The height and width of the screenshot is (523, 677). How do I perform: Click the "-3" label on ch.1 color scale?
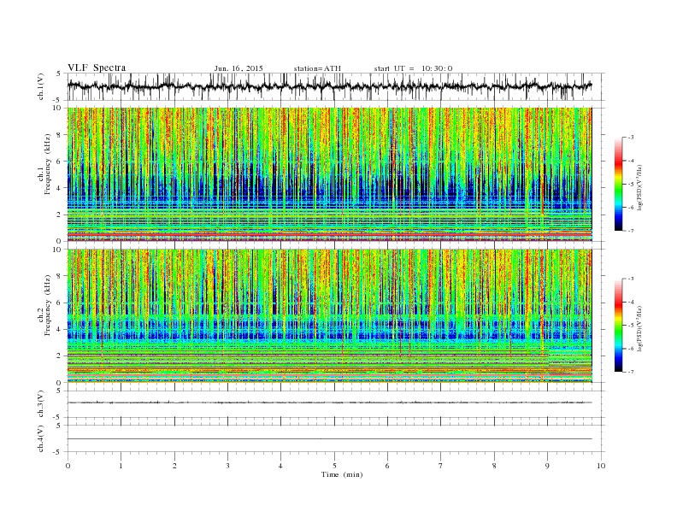[x=631, y=138]
